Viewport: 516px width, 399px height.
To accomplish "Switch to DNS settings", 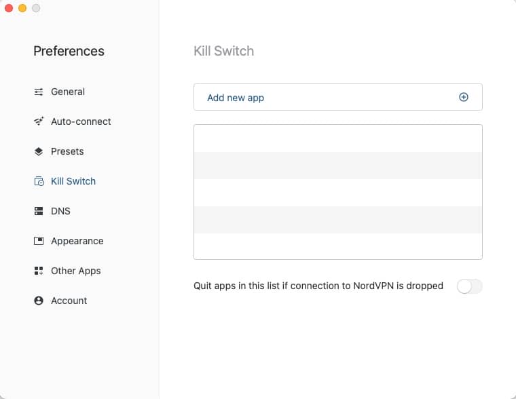I will tap(60, 211).
